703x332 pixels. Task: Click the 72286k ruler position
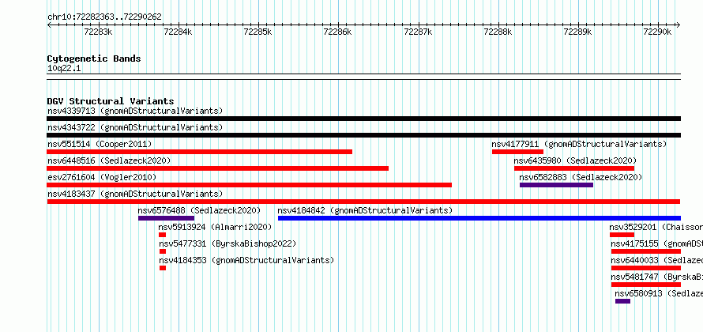337,32
